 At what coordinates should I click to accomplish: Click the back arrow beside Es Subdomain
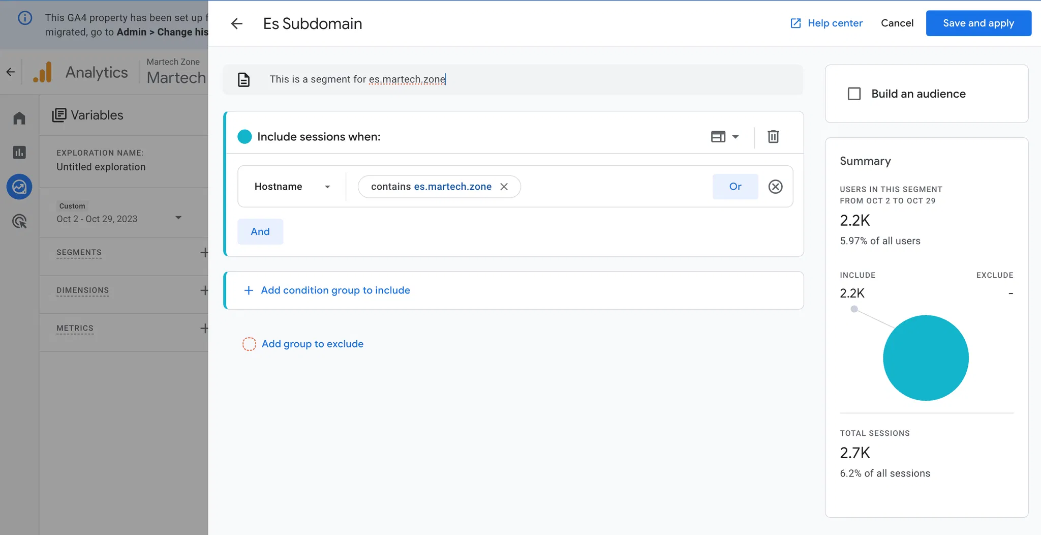[236, 23]
